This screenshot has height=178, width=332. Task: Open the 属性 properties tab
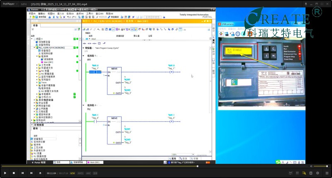(173, 159)
